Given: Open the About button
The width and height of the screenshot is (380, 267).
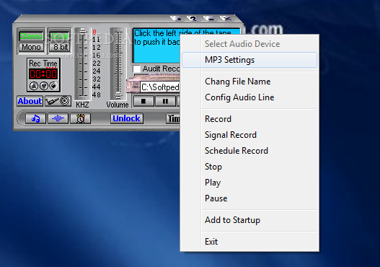Looking at the screenshot, I should click(30, 101).
